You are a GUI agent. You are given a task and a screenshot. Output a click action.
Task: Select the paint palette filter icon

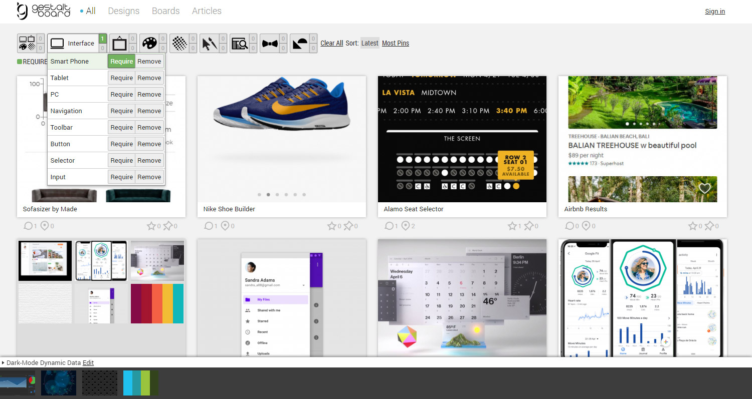pos(149,43)
